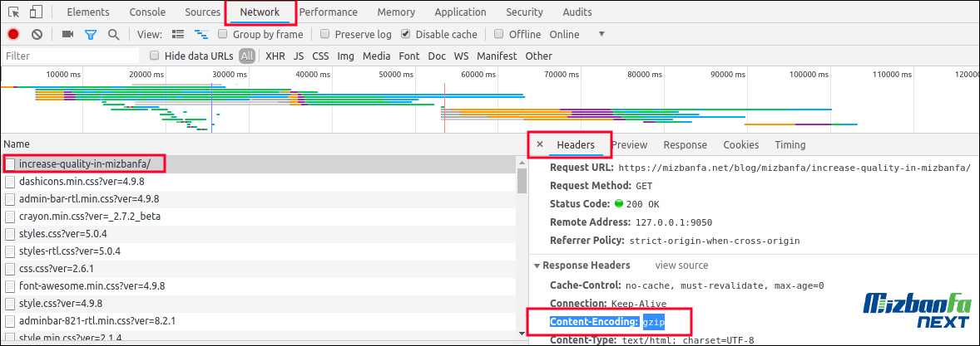Open the Response detail tab
This screenshot has height=346, width=980.
click(685, 144)
